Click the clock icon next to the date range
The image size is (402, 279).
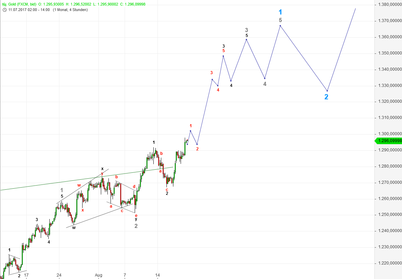click(4, 10)
